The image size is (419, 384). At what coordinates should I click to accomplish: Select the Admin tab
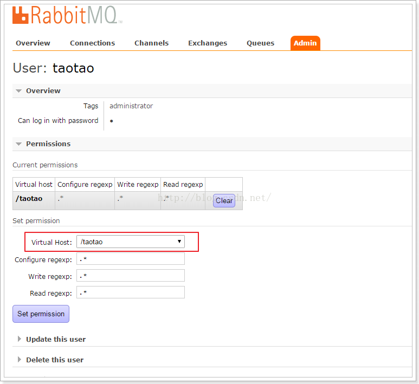[x=305, y=43]
